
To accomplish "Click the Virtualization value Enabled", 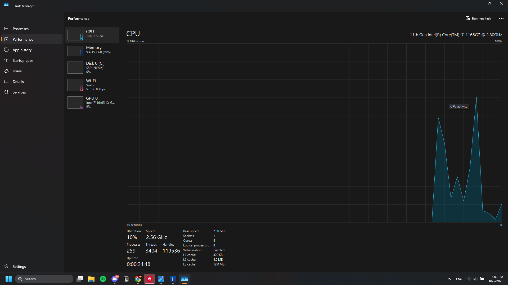I will click(x=219, y=250).
